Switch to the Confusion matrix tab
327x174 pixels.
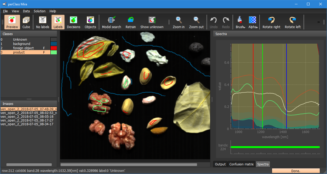click(x=241, y=164)
